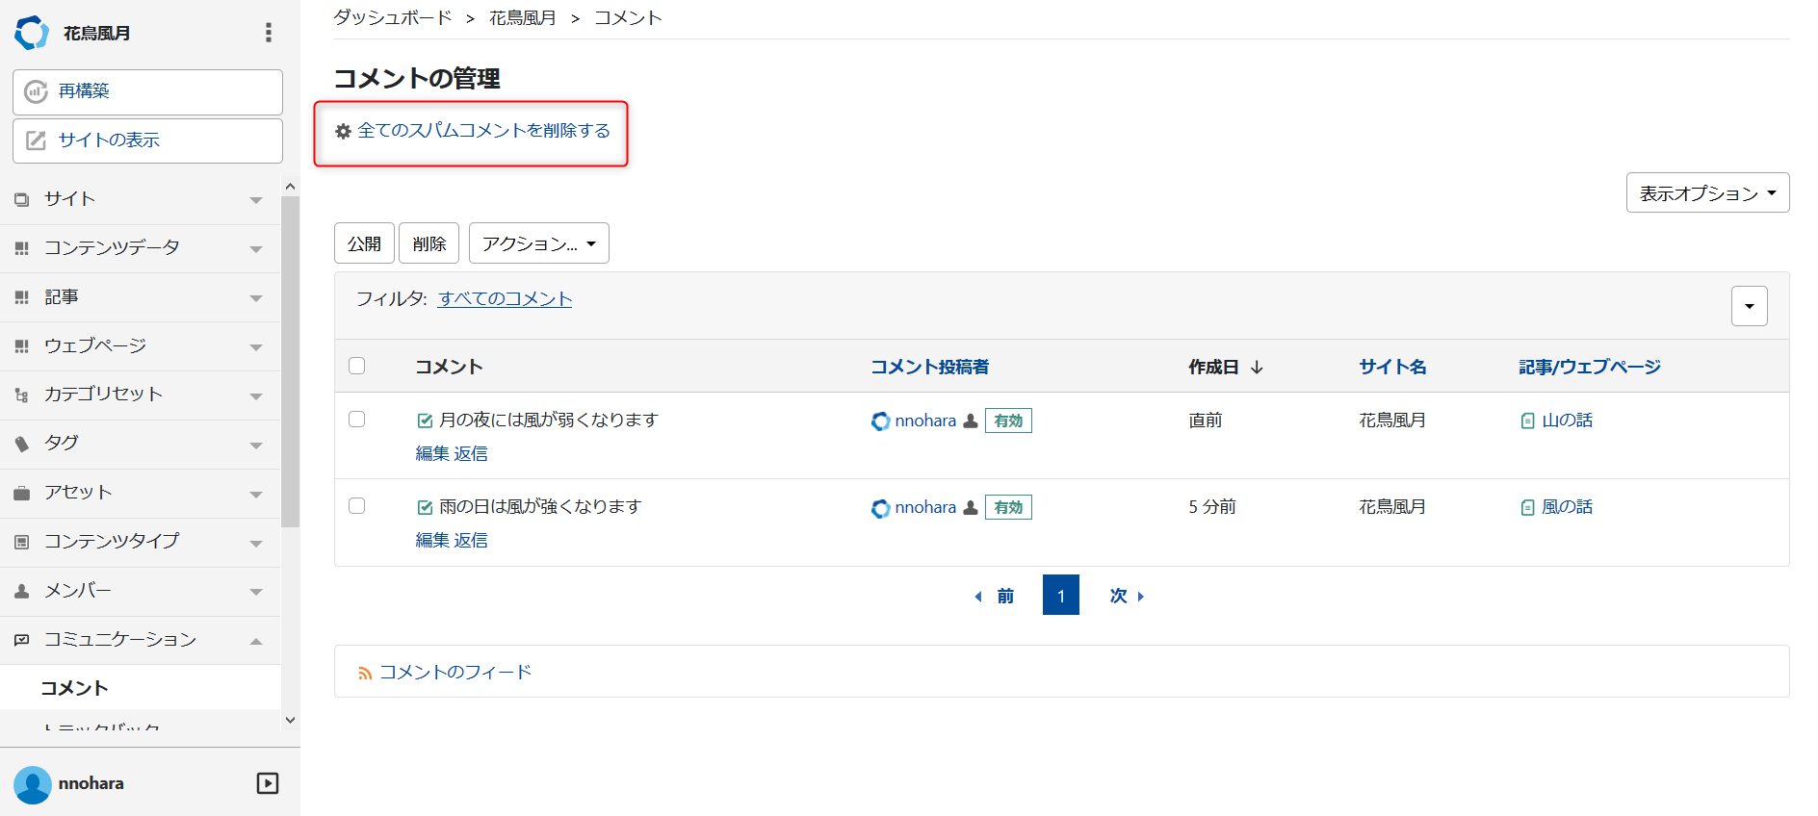Screen dimensions: 1818x816
Task: Click the rebuild icon beside 再構築
Action: click(36, 91)
